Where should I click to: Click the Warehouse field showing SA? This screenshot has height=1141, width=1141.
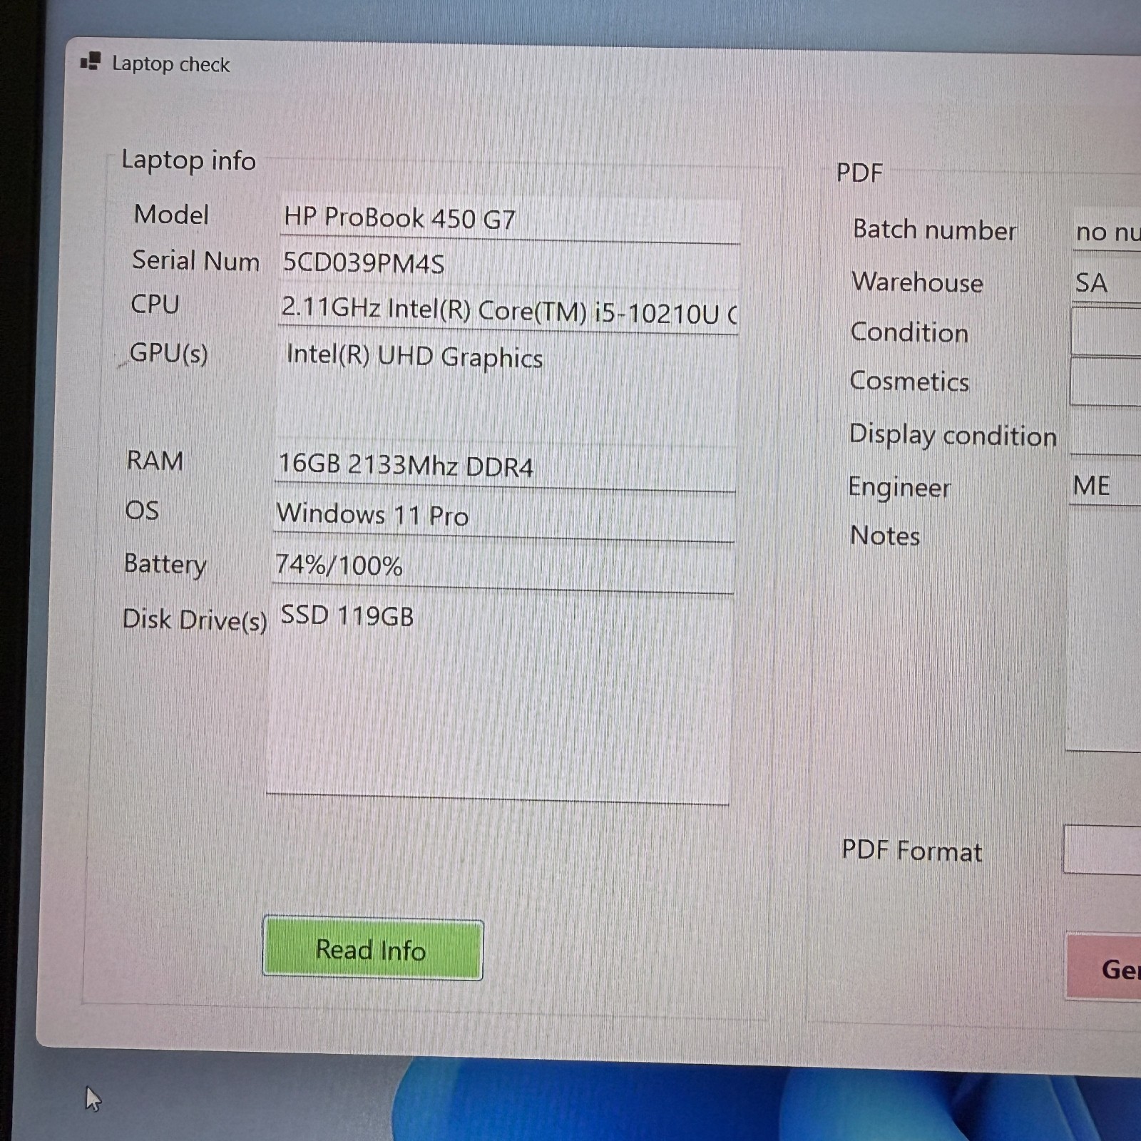point(1107,283)
